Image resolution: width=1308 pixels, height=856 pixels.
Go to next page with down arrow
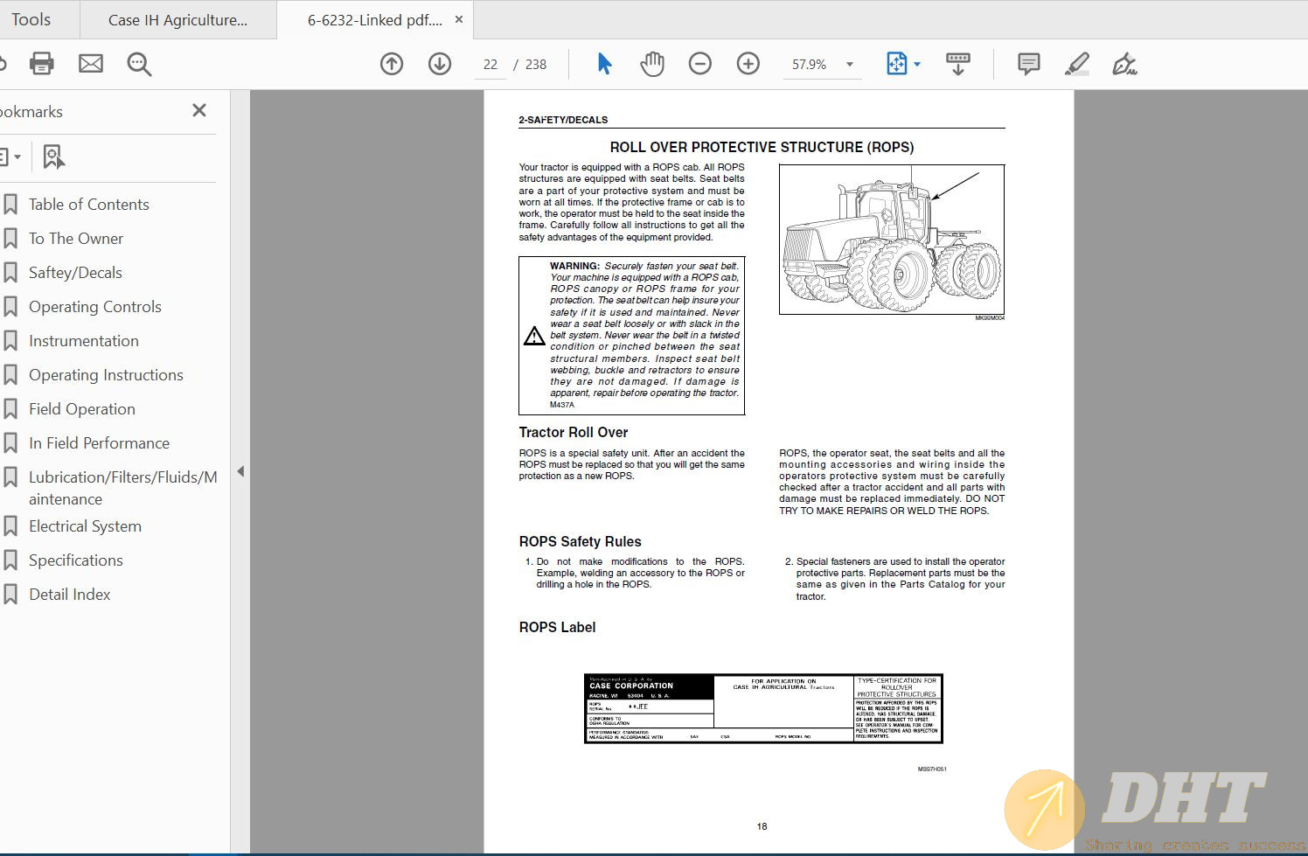[x=440, y=64]
